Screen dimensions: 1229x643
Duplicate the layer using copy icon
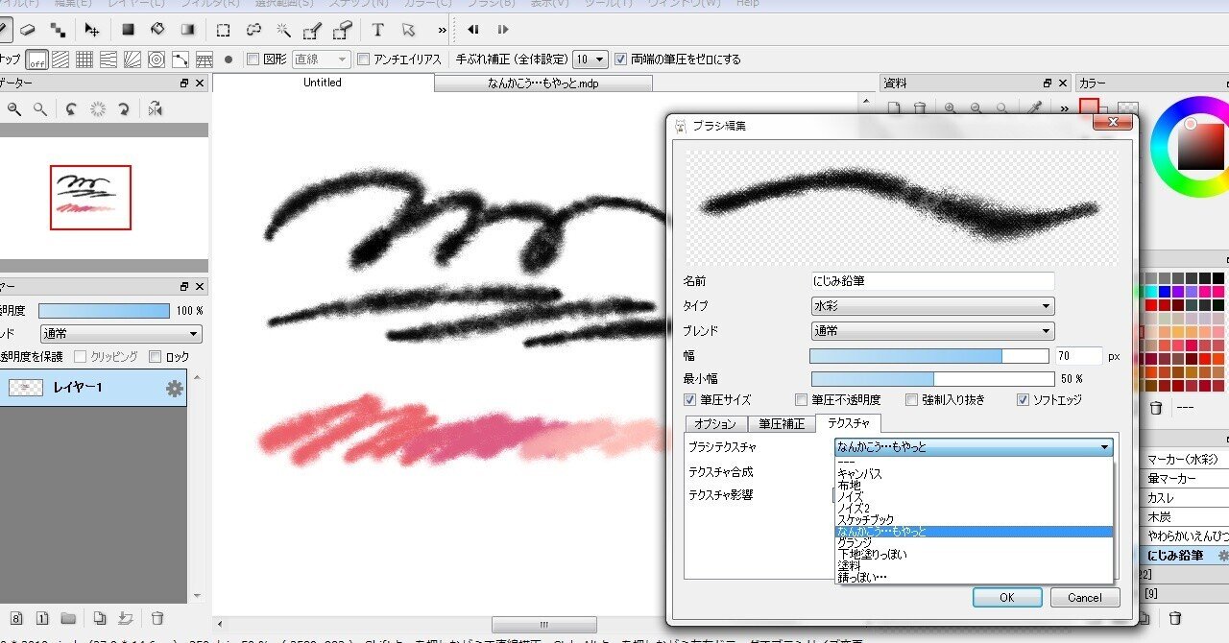100,618
